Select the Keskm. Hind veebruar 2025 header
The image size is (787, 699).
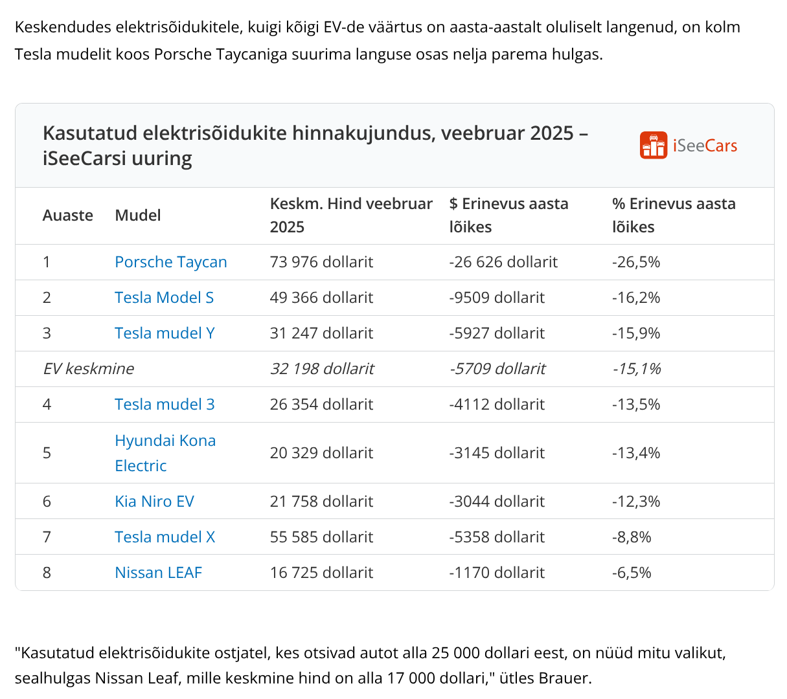pos(351,216)
